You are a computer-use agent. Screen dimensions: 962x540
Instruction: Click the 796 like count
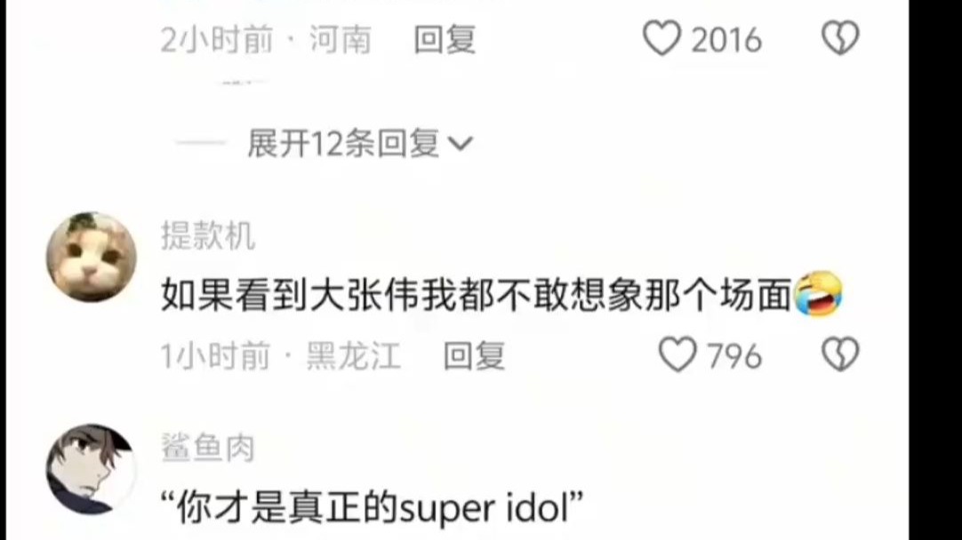(x=734, y=356)
